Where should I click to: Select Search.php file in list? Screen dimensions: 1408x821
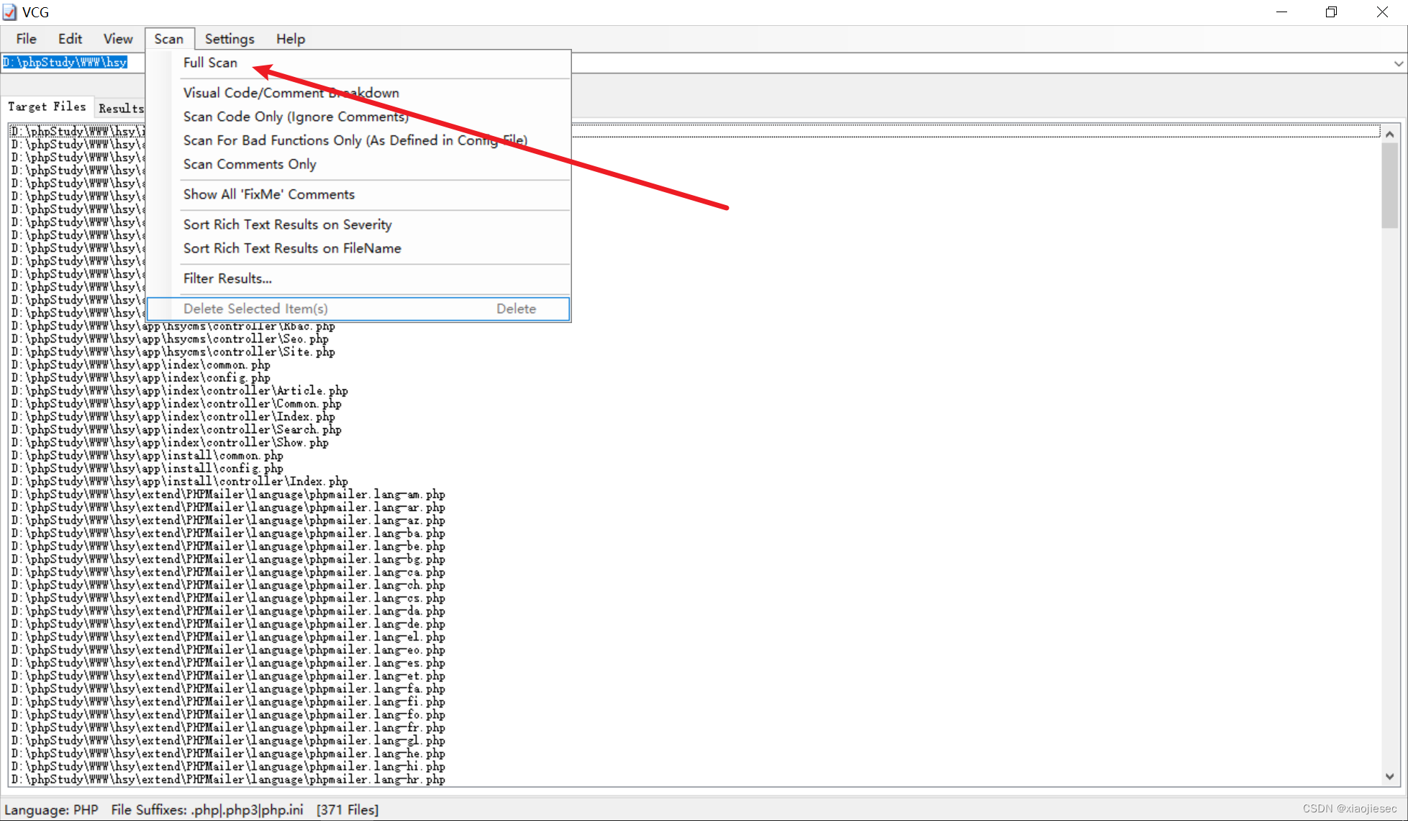point(176,430)
